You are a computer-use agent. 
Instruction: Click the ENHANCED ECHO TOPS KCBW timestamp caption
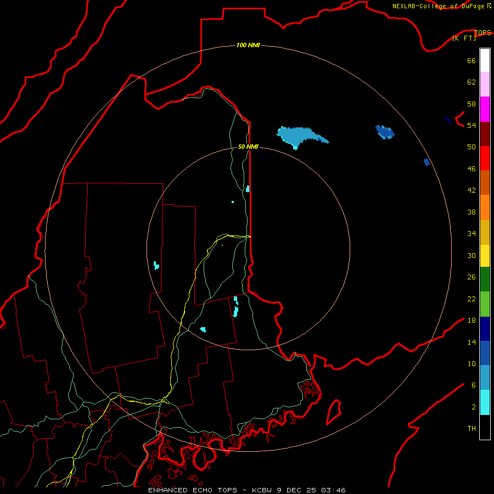coord(247,490)
